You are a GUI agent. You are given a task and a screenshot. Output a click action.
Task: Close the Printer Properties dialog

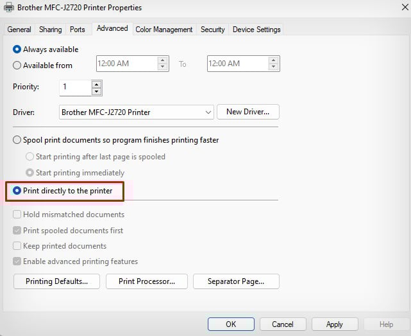pyautogui.click(x=405, y=7)
